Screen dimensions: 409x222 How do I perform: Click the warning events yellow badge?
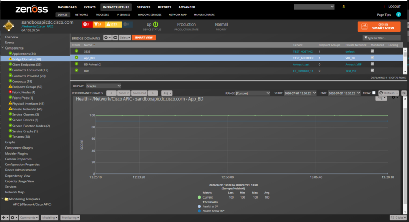point(113,24)
